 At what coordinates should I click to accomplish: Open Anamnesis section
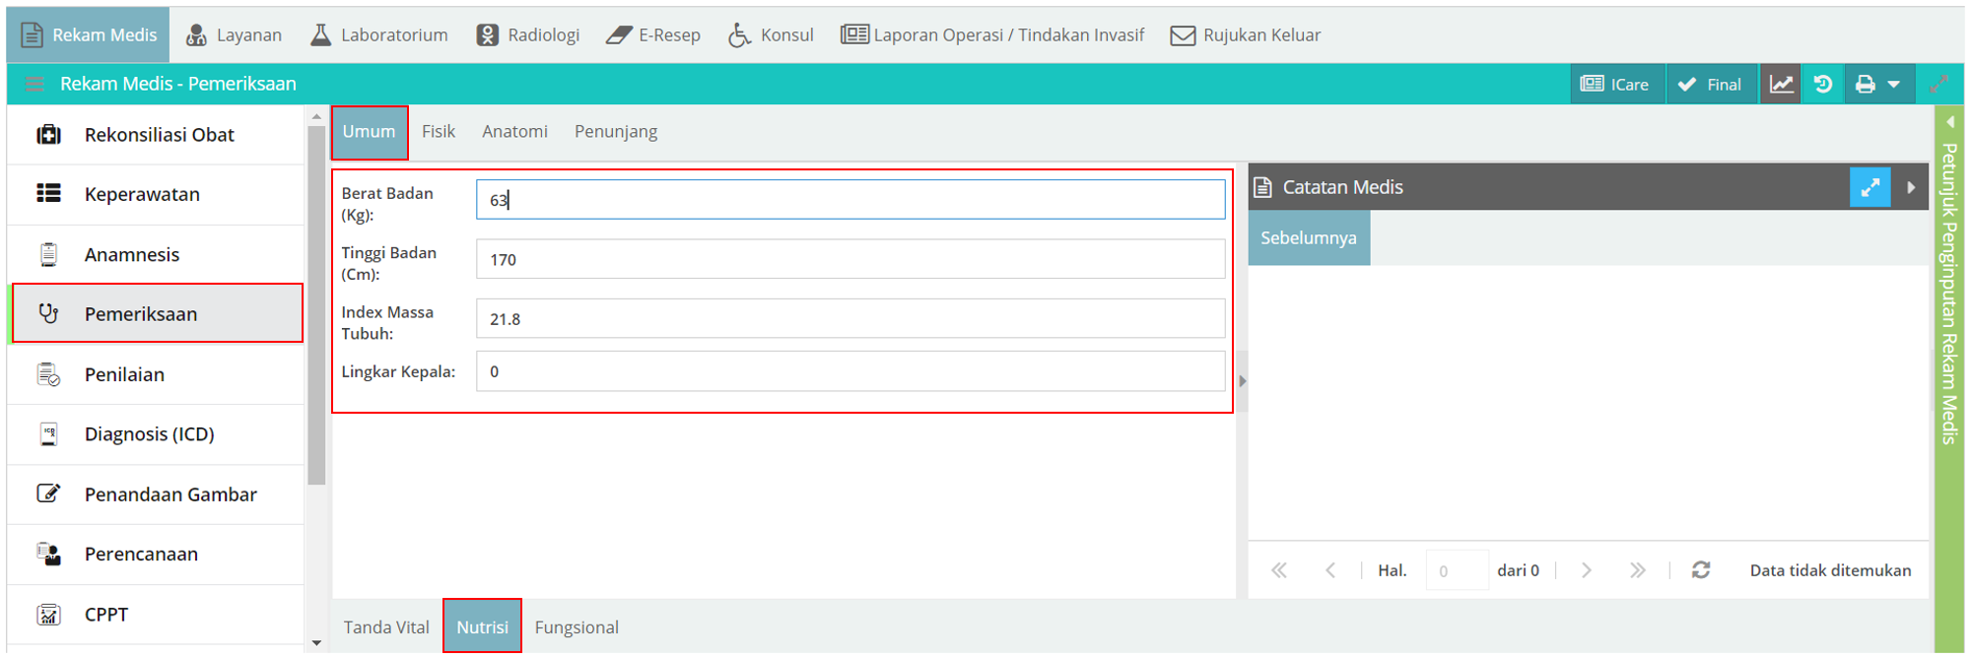[x=156, y=254]
